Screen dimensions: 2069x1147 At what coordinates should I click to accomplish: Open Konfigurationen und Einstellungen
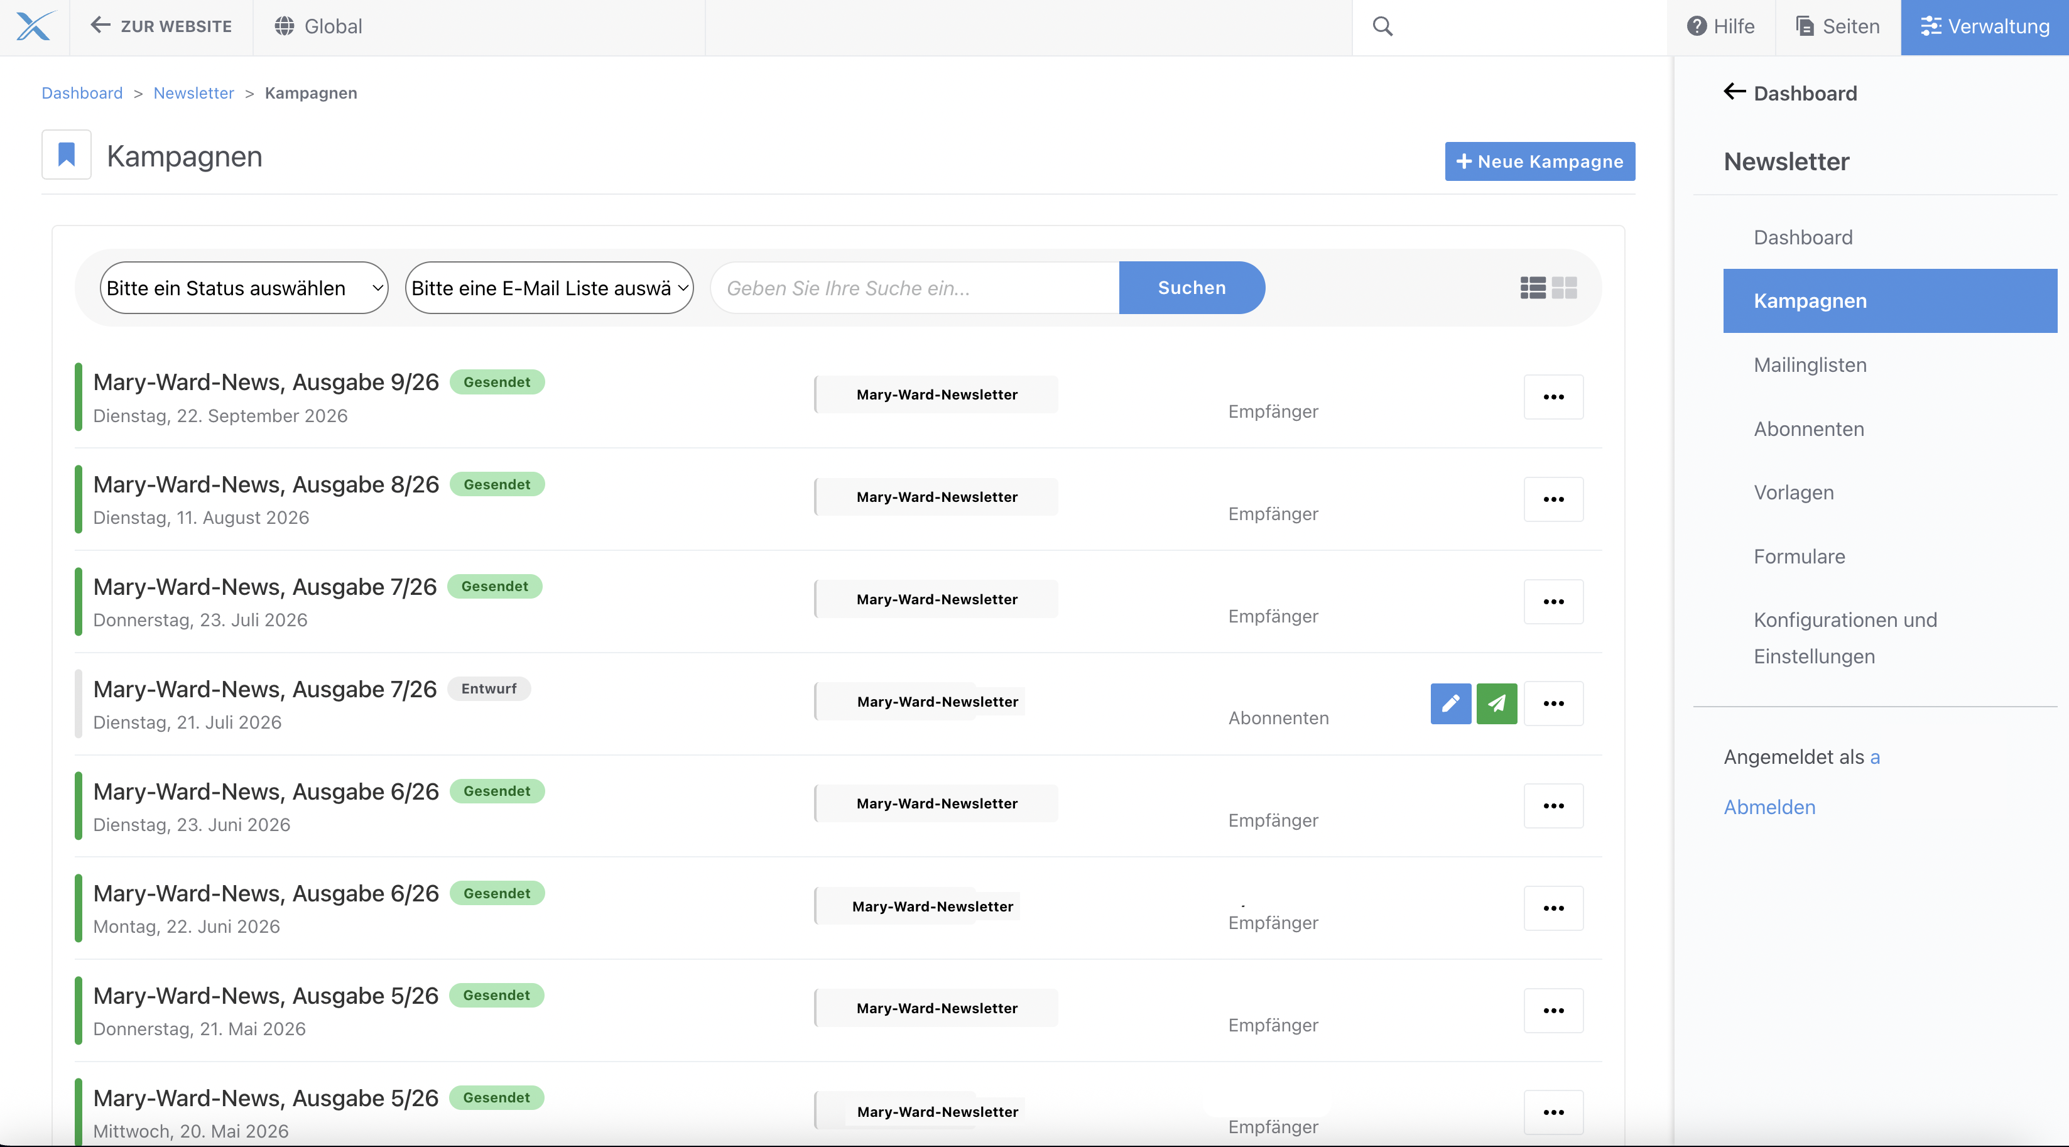click(1845, 638)
